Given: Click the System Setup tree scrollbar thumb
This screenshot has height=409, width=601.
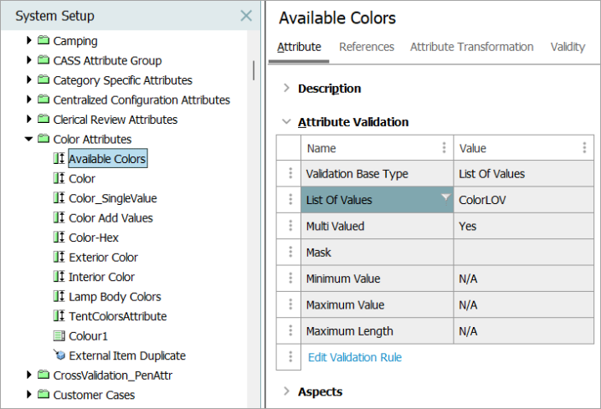Looking at the screenshot, I should [x=254, y=70].
